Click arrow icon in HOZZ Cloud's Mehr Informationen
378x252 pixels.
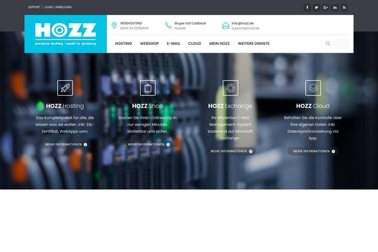[333, 151]
